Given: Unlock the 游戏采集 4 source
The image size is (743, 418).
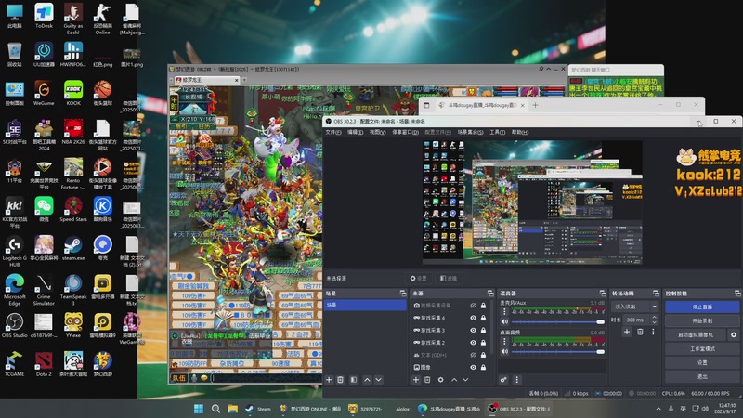Looking at the screenshot, I should click(483, 318).
